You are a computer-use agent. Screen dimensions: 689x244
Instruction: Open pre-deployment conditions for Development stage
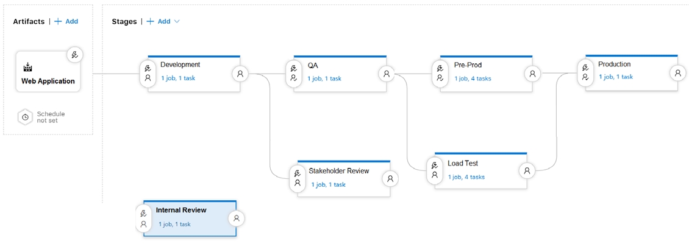[148, 74]
